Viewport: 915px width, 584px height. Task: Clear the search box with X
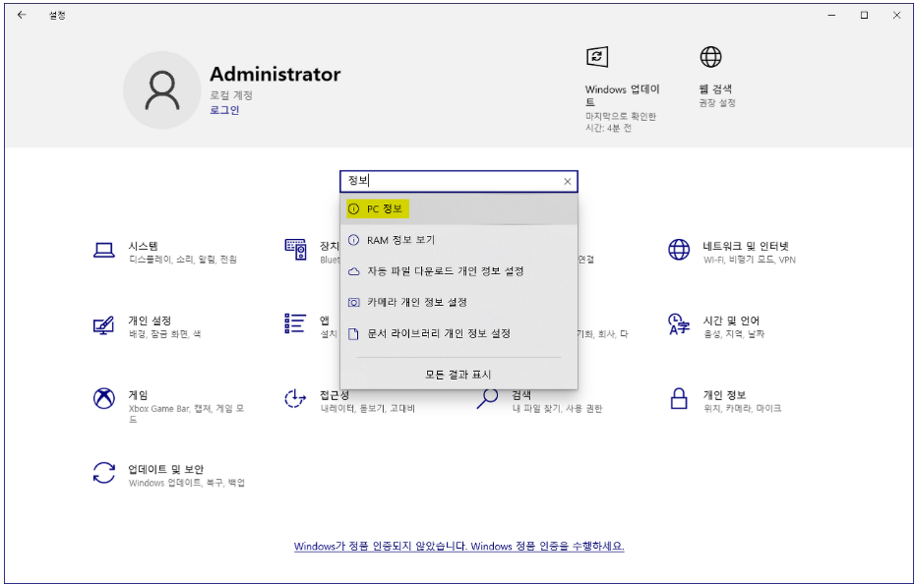point(568,182)
